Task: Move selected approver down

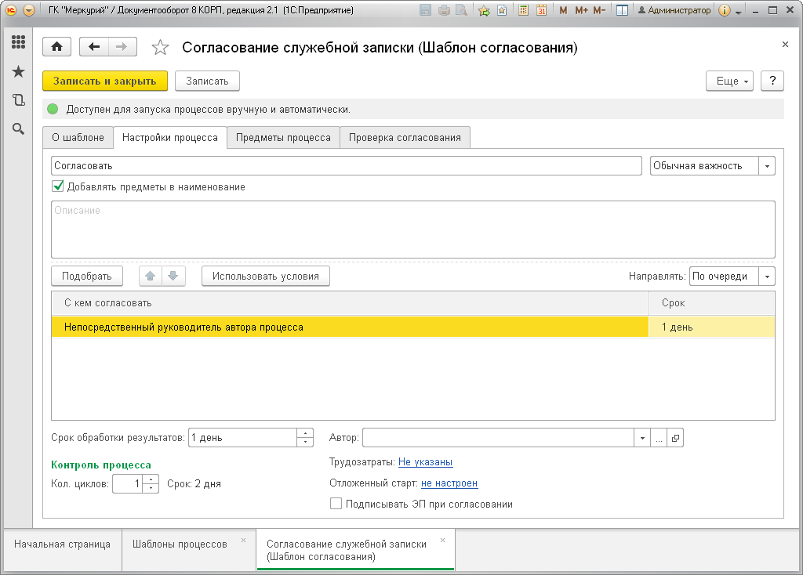Action: (x=173, y=277)
